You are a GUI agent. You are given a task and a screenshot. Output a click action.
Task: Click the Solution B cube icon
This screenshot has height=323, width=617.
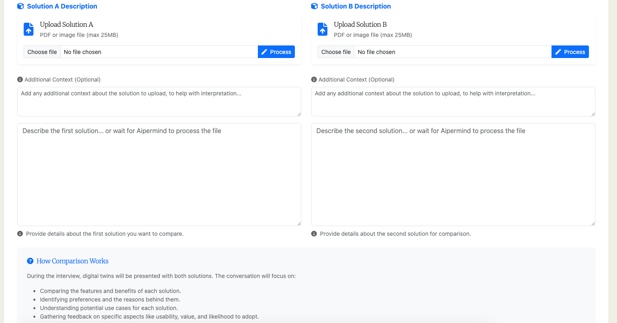tap(314, 6)
